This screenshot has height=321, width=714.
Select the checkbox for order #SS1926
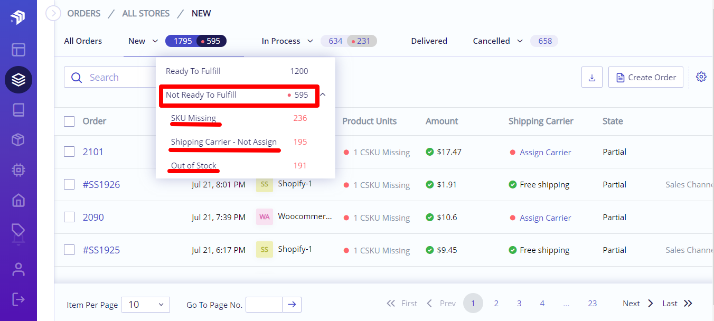click(69, 184)
